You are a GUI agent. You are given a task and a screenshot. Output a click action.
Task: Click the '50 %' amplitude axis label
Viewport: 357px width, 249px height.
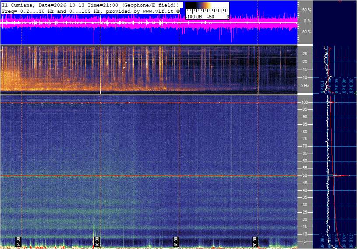point(307,10)
